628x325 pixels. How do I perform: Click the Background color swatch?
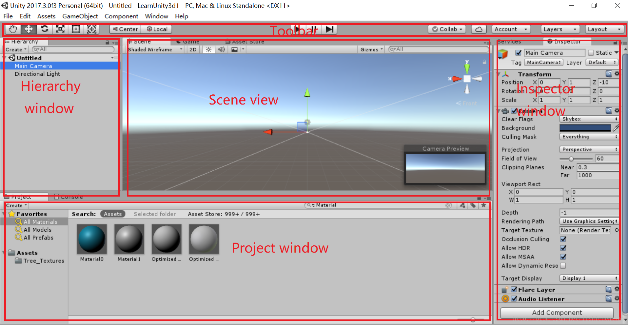click(585, 128)
